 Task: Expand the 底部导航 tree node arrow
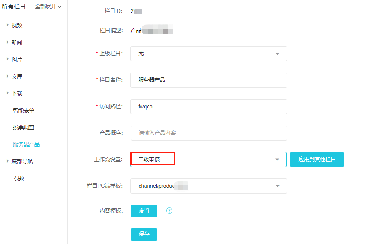click(x=8, y=161)
